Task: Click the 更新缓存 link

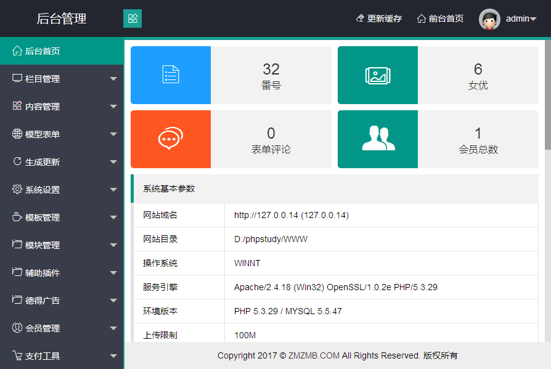Action: pyautogui.click(x=378, y=19)
